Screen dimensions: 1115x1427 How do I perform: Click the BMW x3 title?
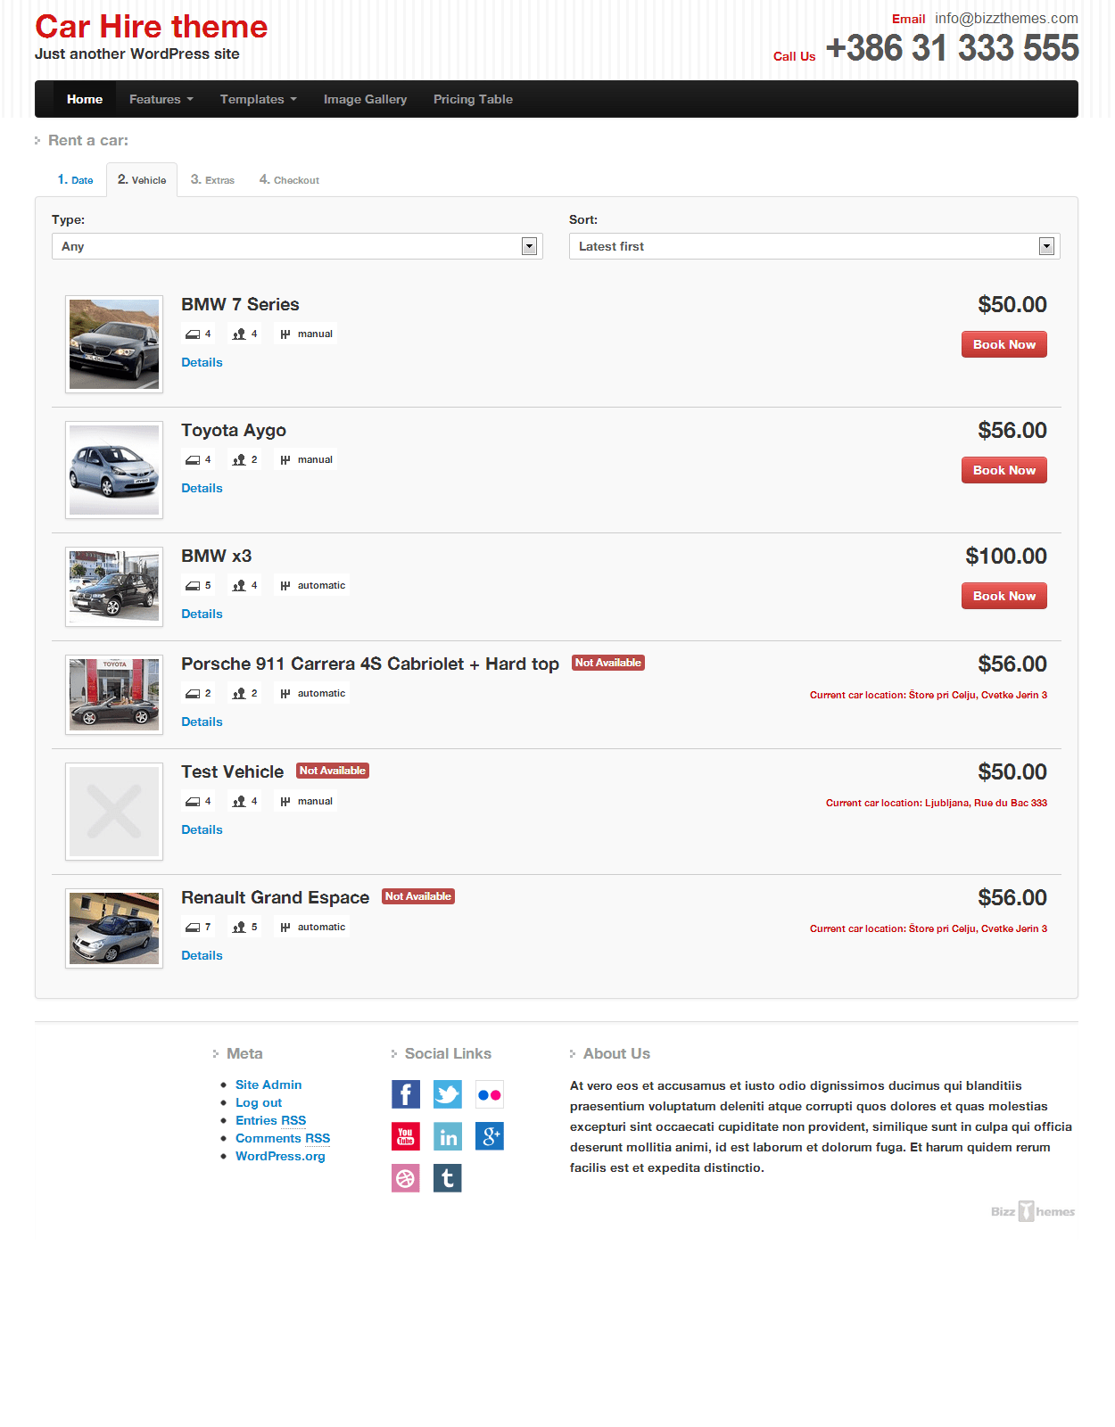coord(217,556)
